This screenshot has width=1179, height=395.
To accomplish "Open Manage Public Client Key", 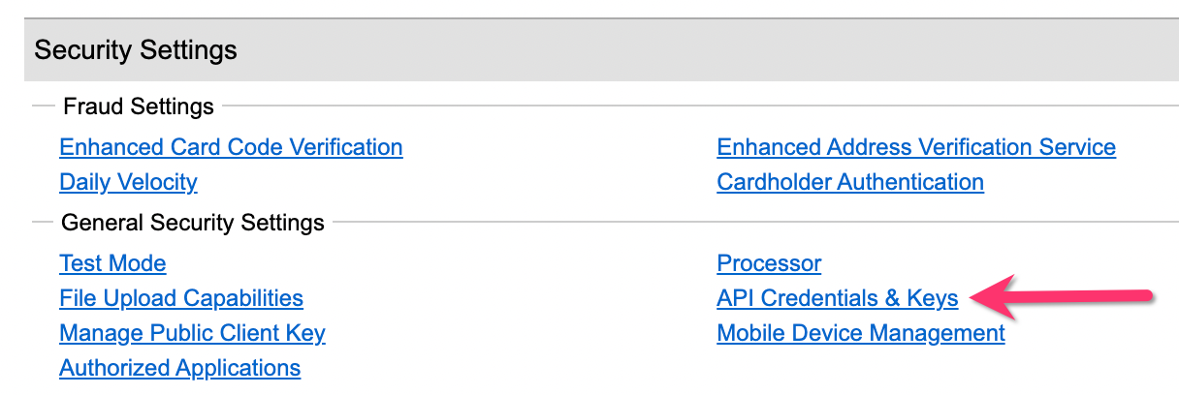I will coord(192,333).
